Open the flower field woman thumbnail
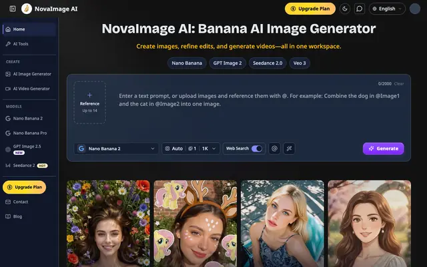427x267 pixels. tap(108, 224)
